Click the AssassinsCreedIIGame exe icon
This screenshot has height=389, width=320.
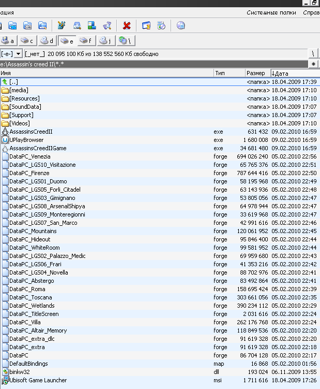(5, 148)
